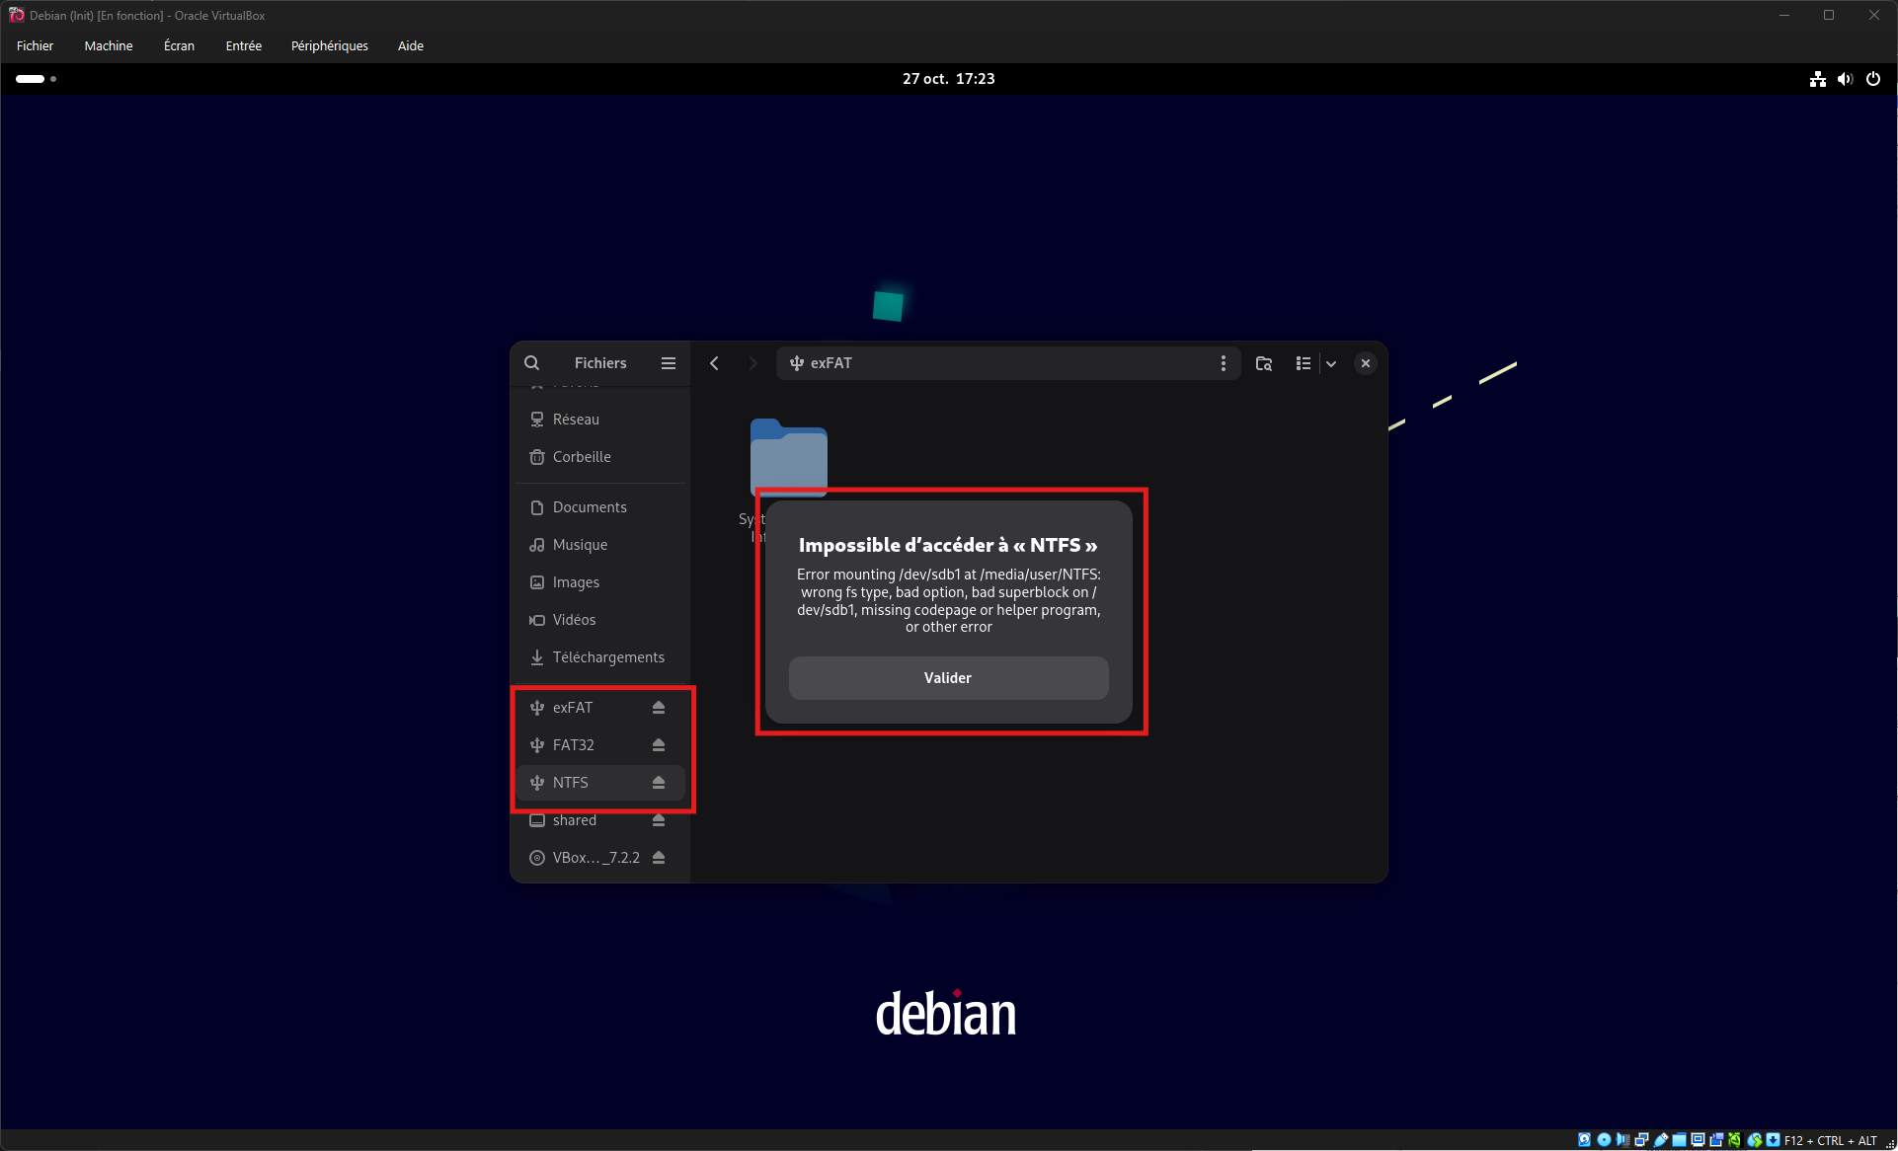Open the system status menu power icon

pyautogui.click(x=1873, y=79)
